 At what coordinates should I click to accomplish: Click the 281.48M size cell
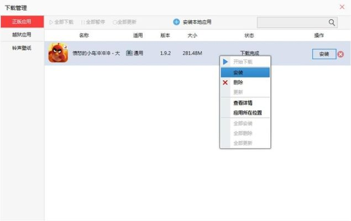192,53
